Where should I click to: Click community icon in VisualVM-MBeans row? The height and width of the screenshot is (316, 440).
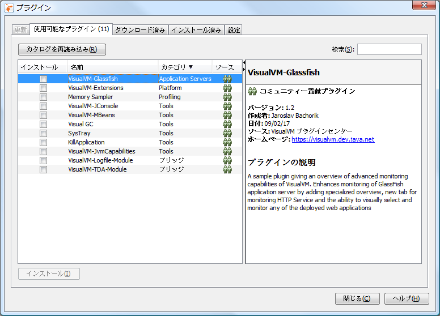(x=227, y=115)
